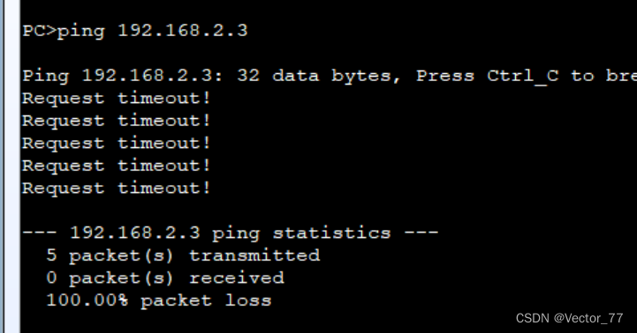Click the third 'Request timeout!' line
637x333 pixels.
coord(117,143)
